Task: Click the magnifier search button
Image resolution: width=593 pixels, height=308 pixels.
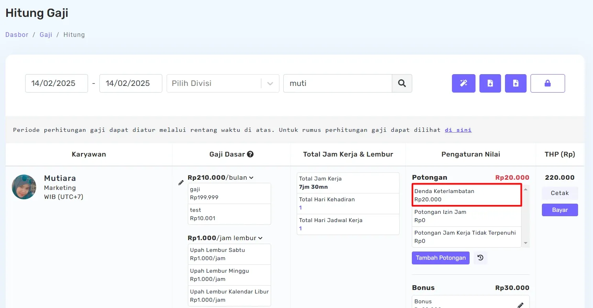Action: [x=402, y=83]
